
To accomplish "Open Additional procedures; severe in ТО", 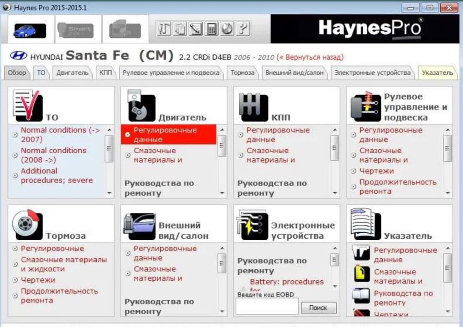I will 56,176.
